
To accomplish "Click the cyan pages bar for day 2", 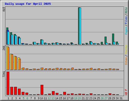I will click(12, 40).
